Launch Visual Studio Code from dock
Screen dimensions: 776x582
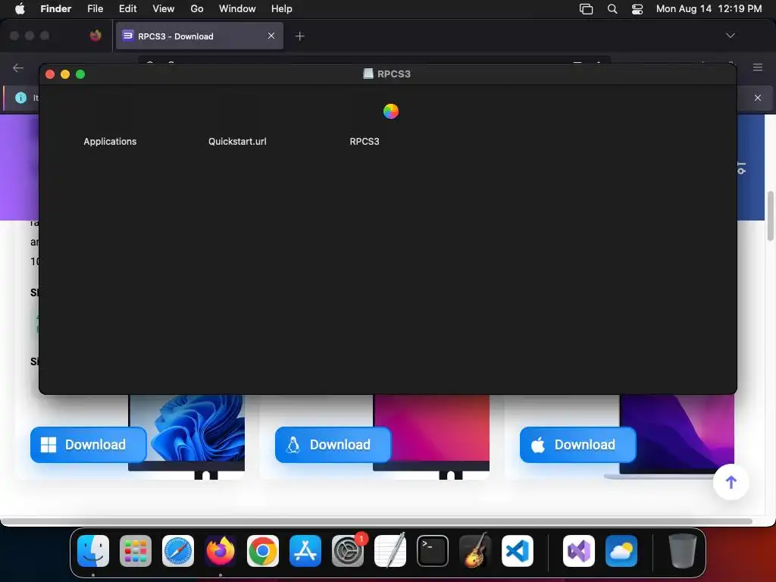pos(517,551)
